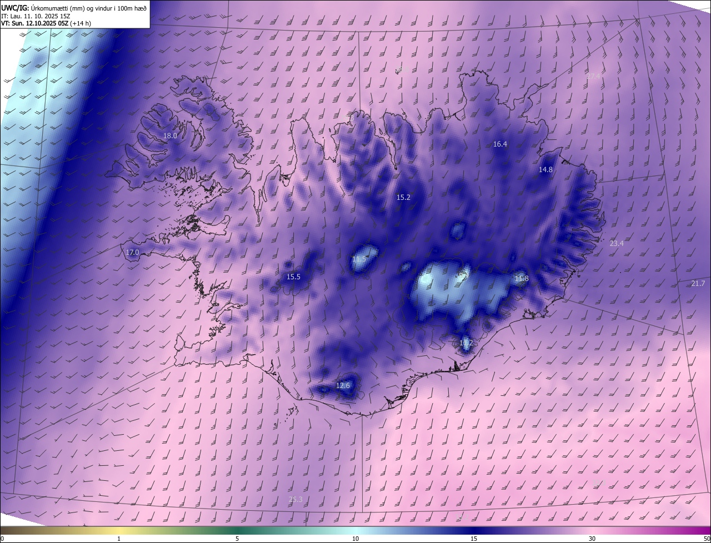Screen dimensions: 711x543
Task: Click the colorbar tick label 10
Action: [355, 539]
